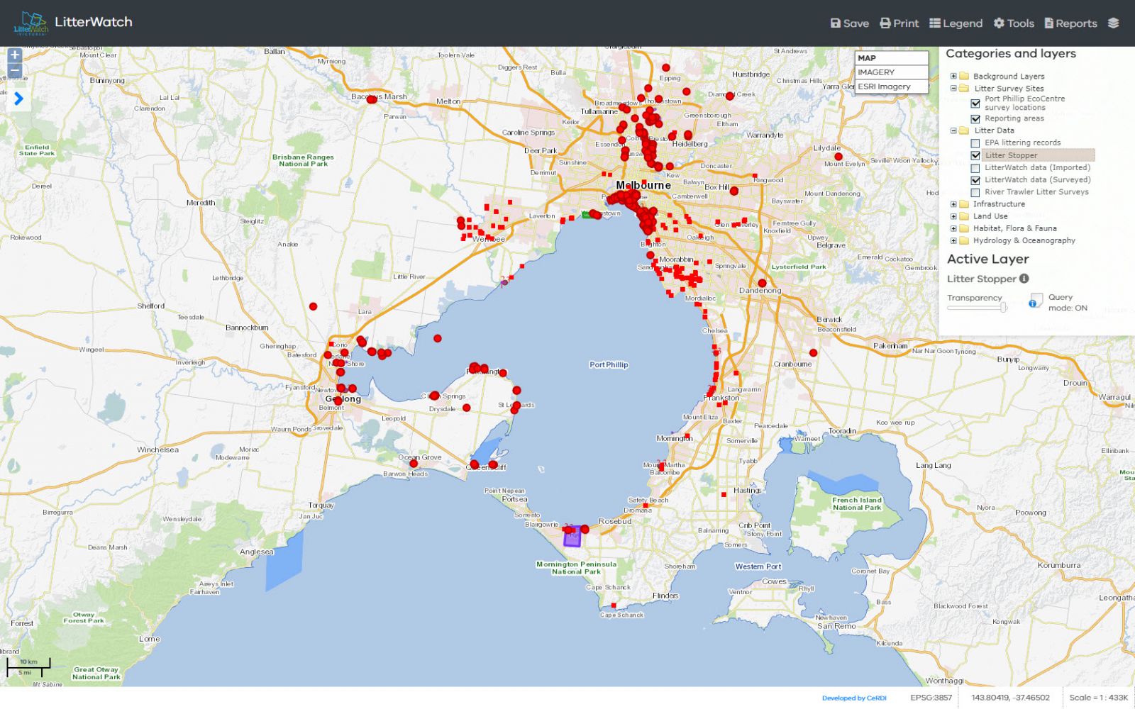
Task: Click the Scale = 1 : 433K indicator
Action: 1098,698
